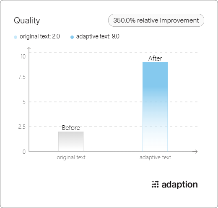Click the 'adaptive text' x-axis label
The image size is (218, 208).
(x=155, y=157)
